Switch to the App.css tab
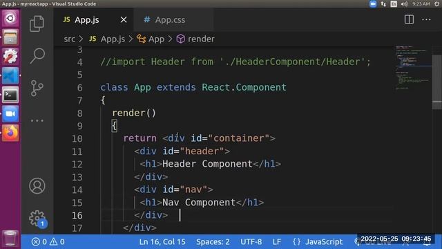Viewport: 442px width, 249px height. (x=170, y=20)
